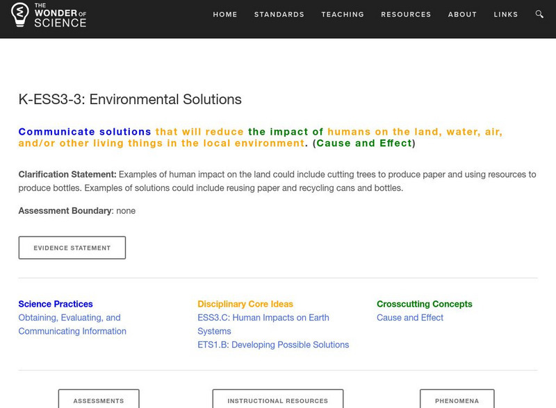Select About in the top navigation
The width and height of the screenshot is (556, 408).
pyautogui.click(x=462, y=15)
